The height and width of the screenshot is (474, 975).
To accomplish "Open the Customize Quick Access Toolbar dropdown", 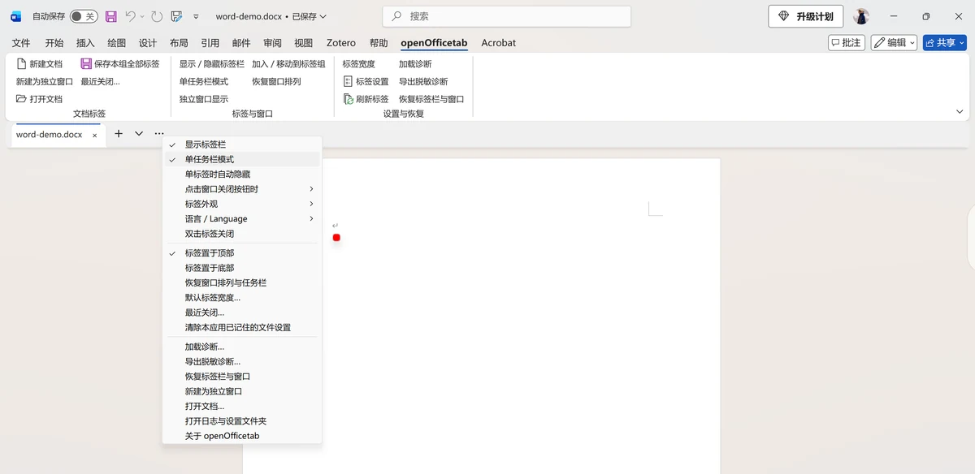I will (196, 16).
